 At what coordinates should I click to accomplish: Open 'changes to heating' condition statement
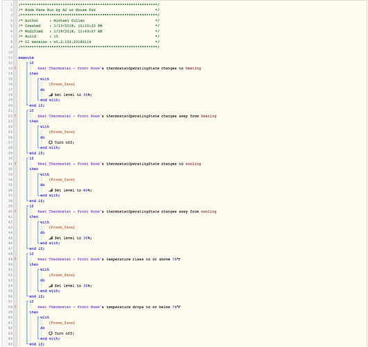[x=119, y=68]
